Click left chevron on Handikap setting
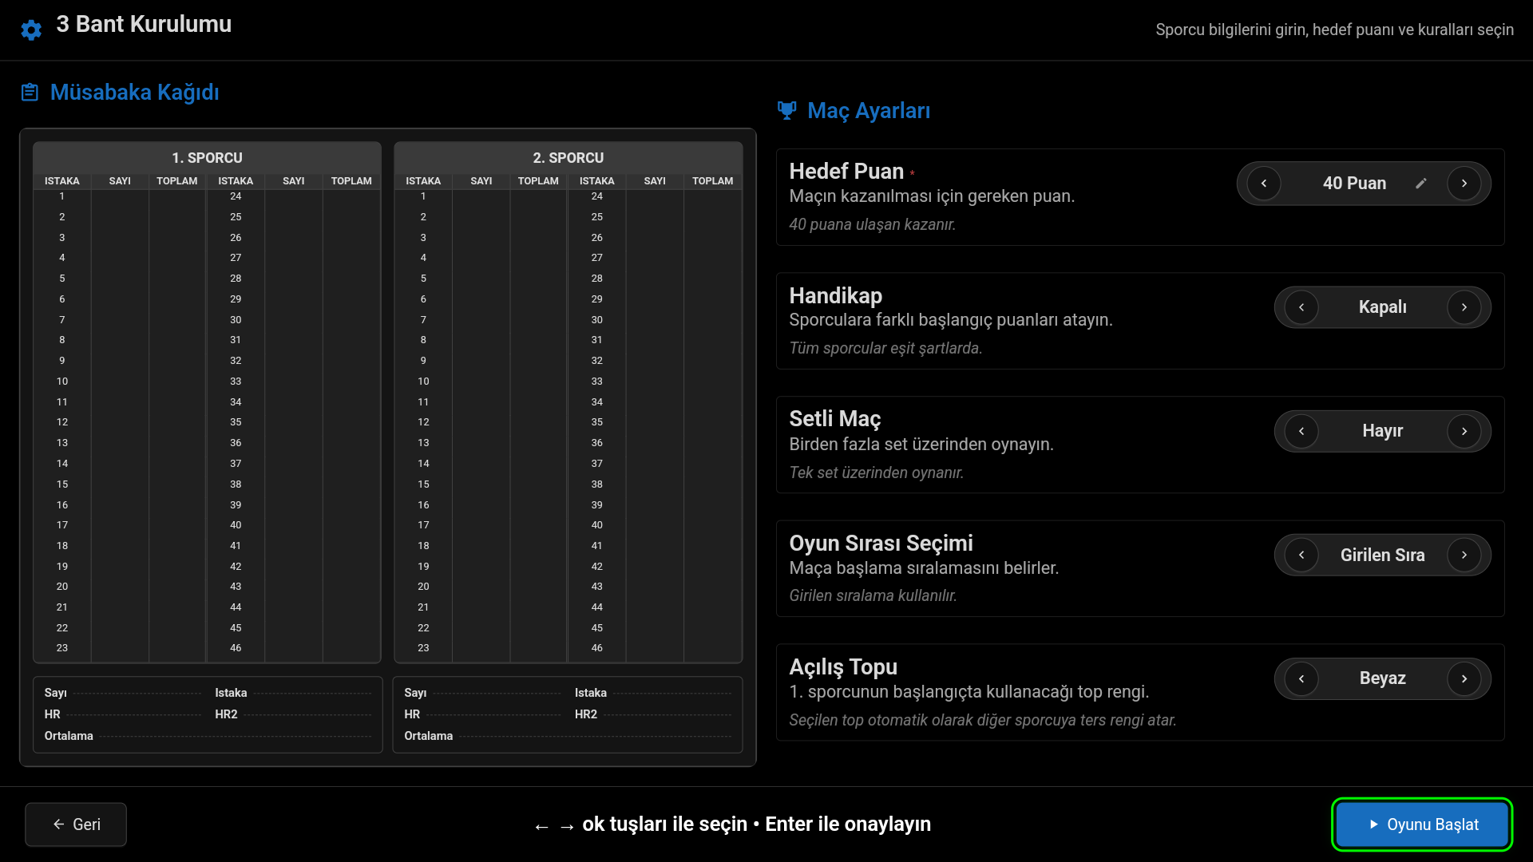The image size is (1533, 862). [1301, 307]
